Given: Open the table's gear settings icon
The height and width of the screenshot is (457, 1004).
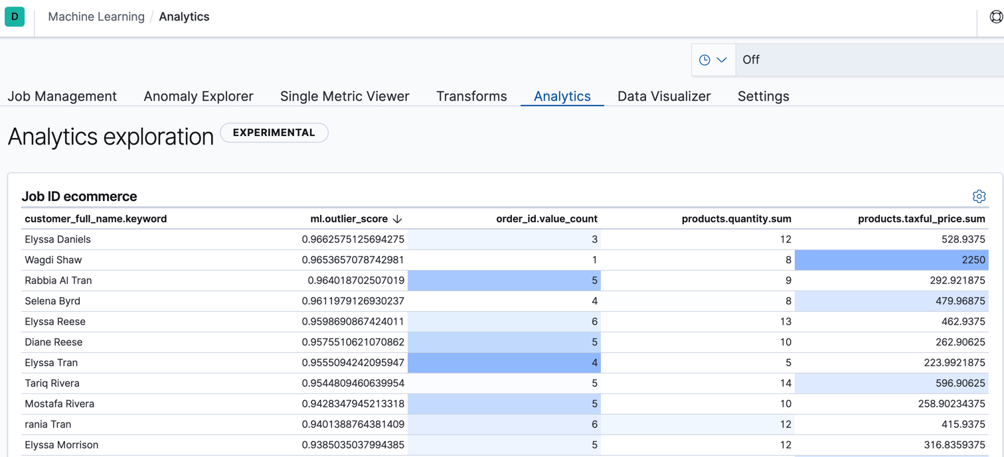Looking at the screenshot, I should [979, 196].
